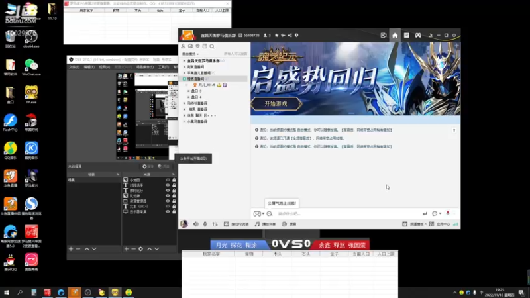Click the 魂之纪元 game banner image

click(355, 79)
